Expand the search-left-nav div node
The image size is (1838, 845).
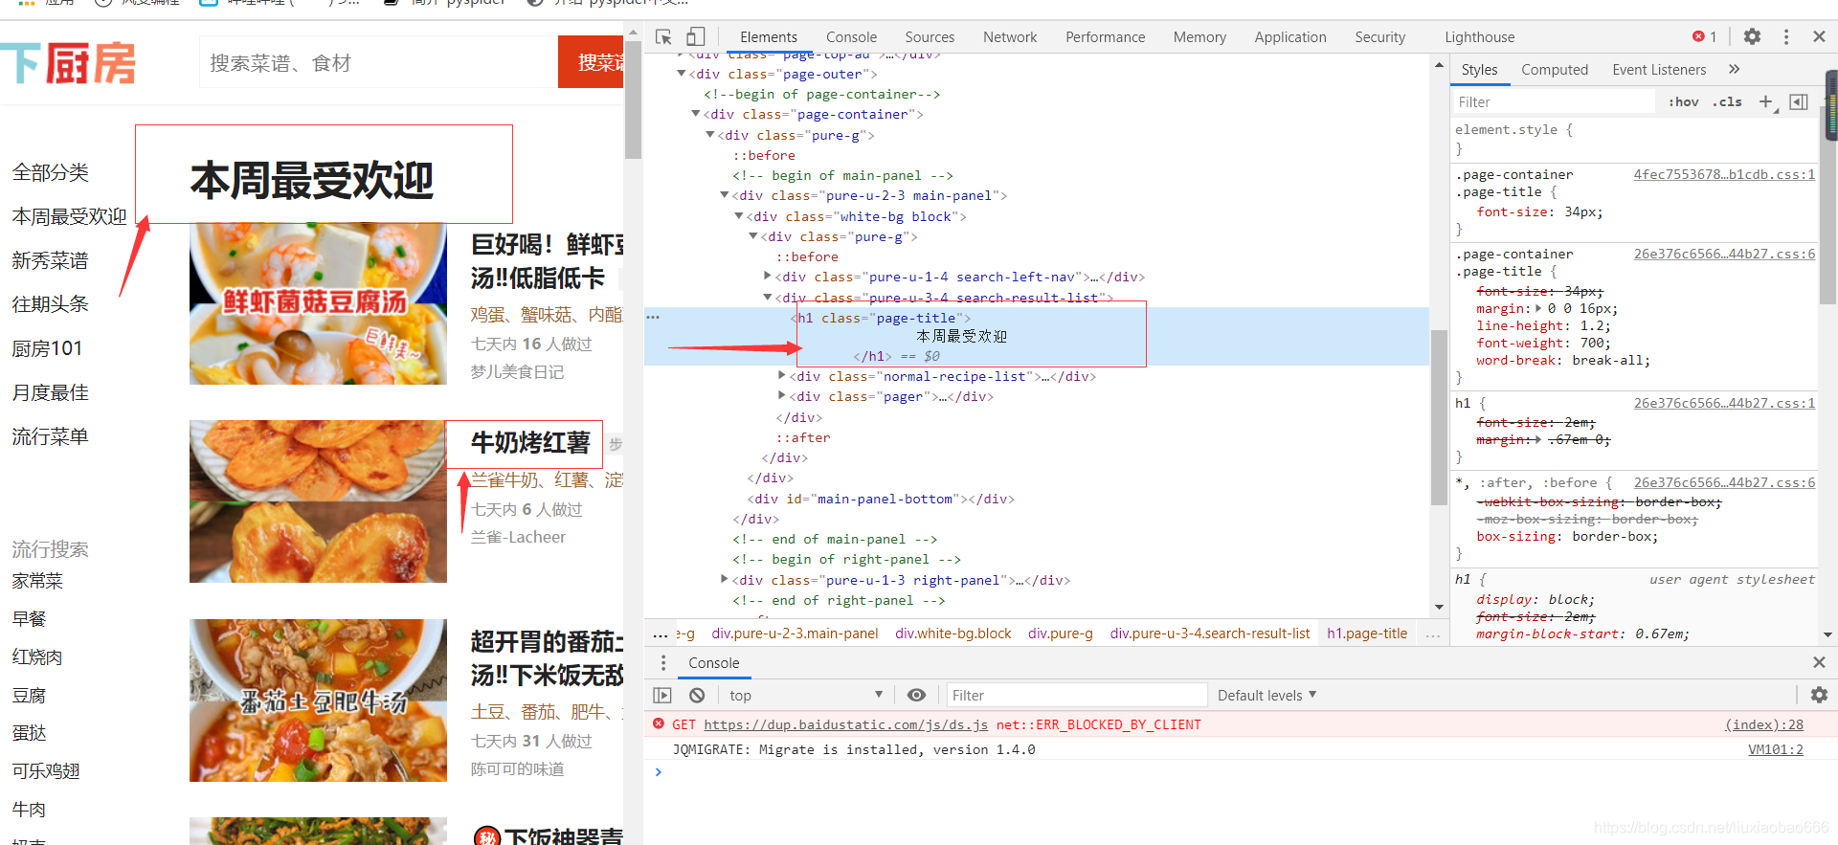click(768, 277)
